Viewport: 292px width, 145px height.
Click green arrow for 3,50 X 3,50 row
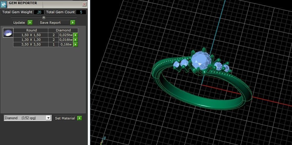75,45
